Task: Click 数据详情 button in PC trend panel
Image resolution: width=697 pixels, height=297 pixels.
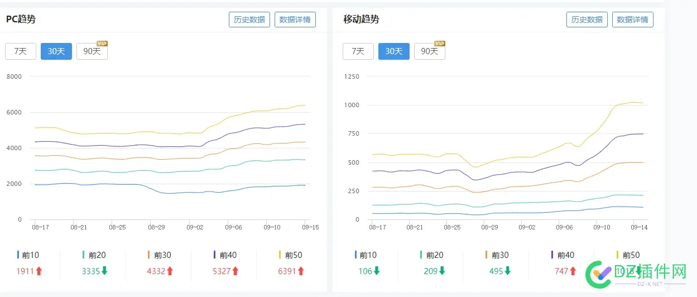Action: coord(295,20)
